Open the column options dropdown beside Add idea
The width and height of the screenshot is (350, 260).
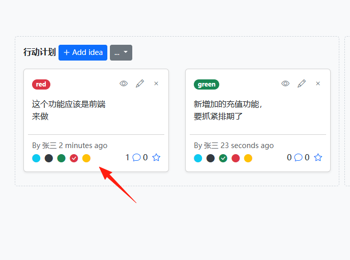pos(121,53)
